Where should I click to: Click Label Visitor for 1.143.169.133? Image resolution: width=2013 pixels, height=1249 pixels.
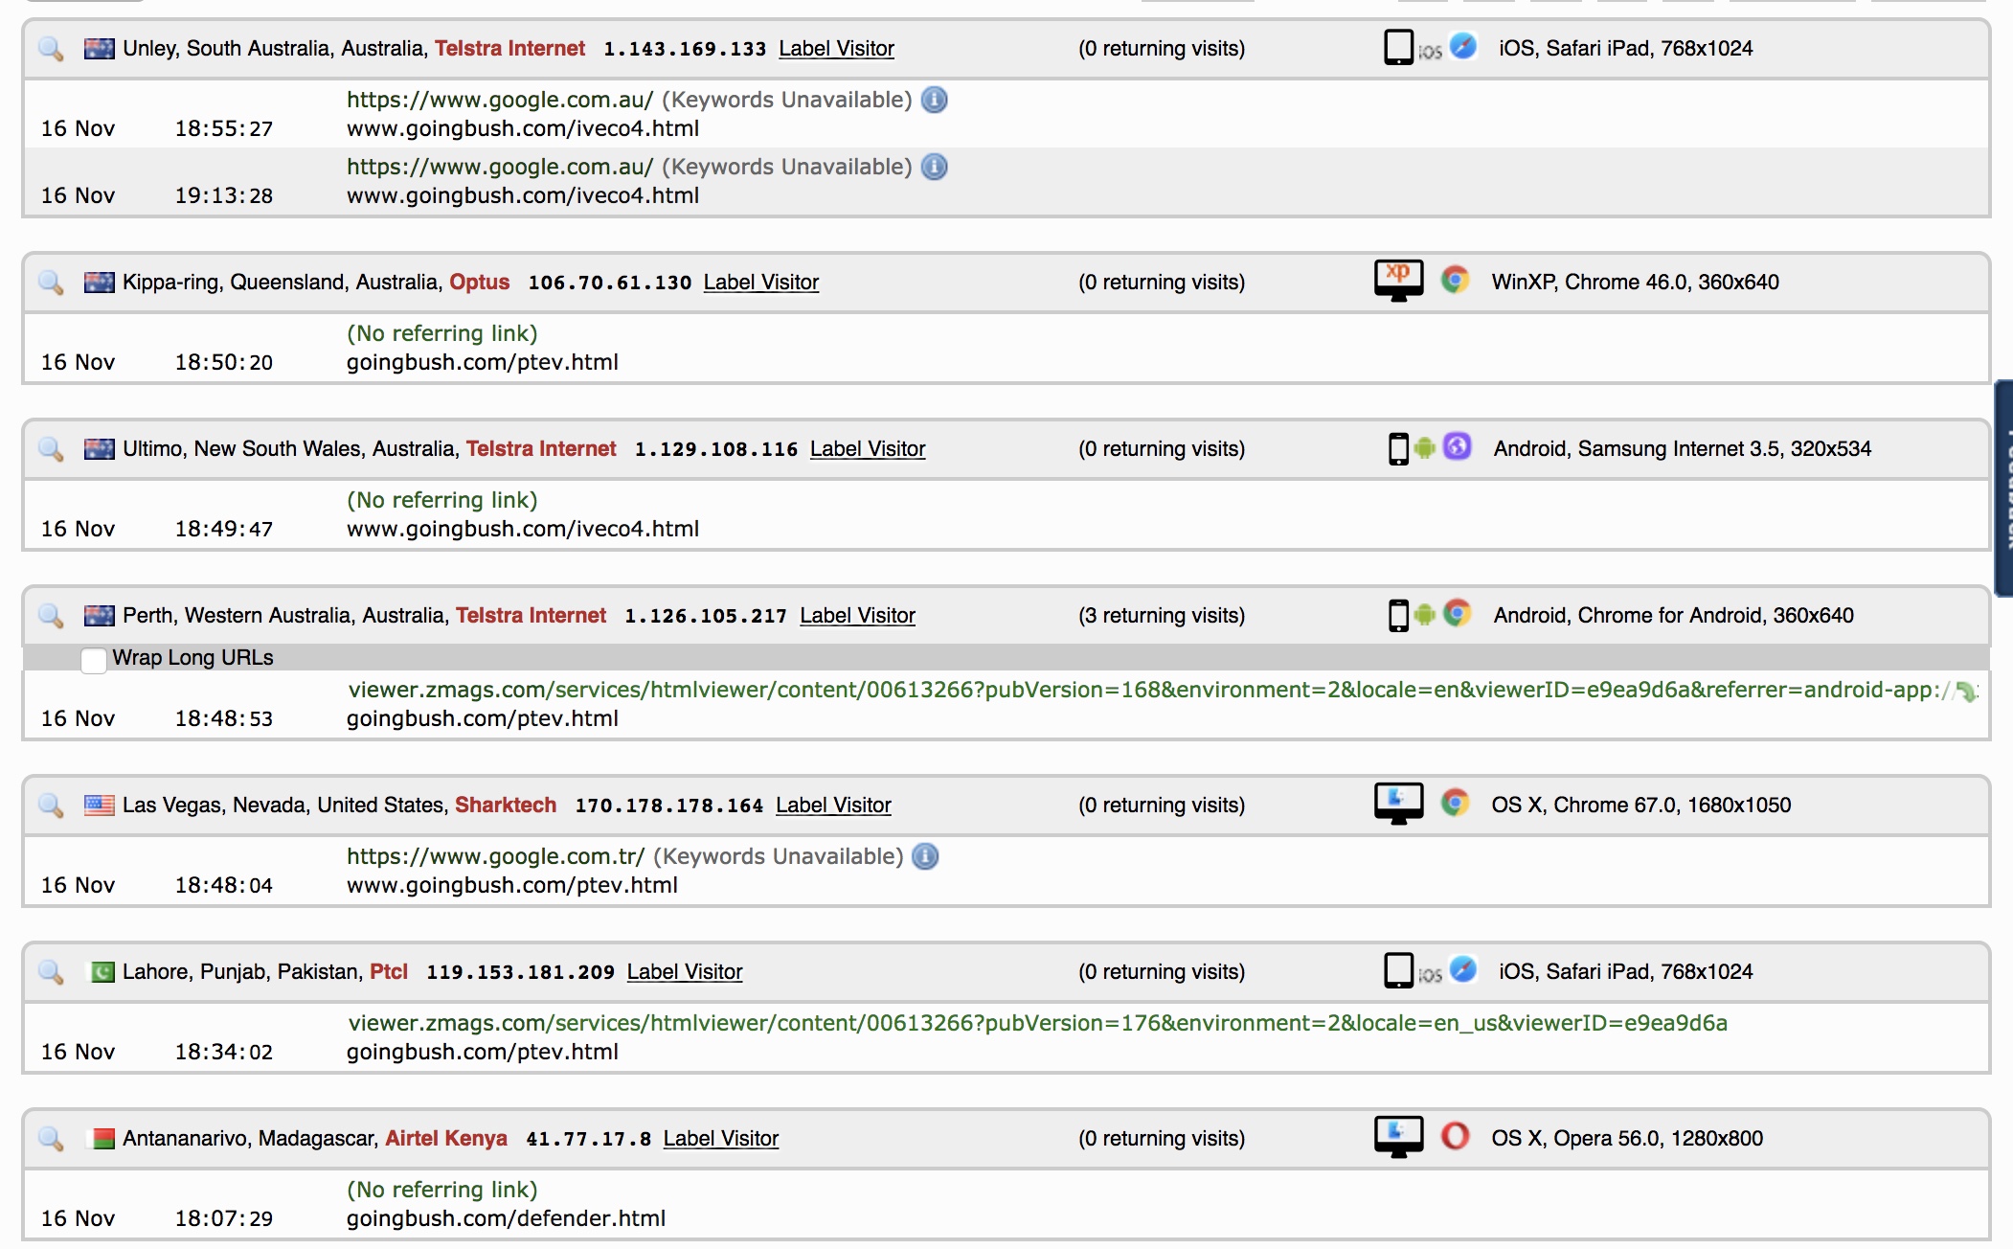pyautogui.click(x=836, y=49)
